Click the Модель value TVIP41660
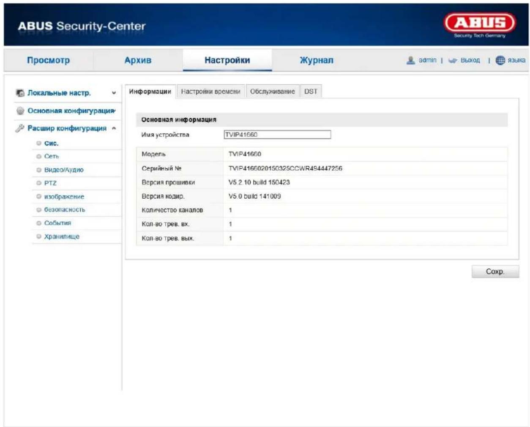 [x=245, y=154]
